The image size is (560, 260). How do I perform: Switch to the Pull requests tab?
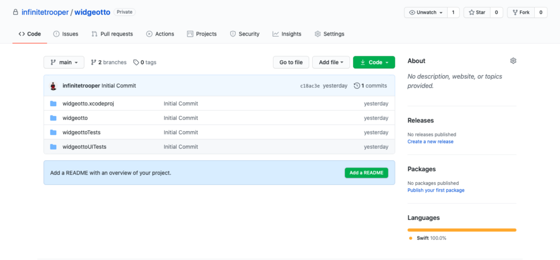click(112, 34)
